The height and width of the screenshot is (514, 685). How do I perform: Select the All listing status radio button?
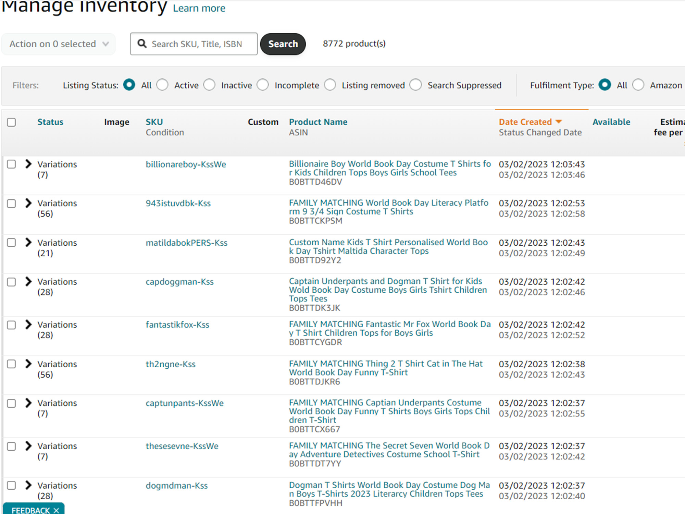point(129,85)
